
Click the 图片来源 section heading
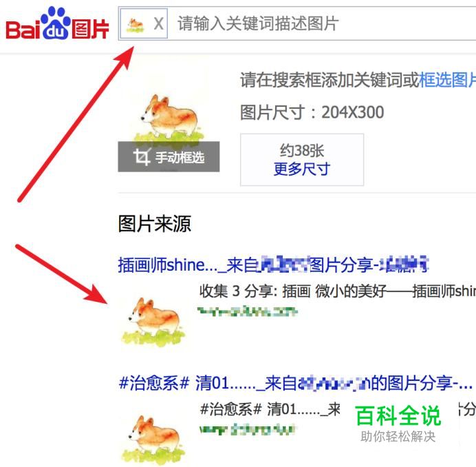pos(155,224)
